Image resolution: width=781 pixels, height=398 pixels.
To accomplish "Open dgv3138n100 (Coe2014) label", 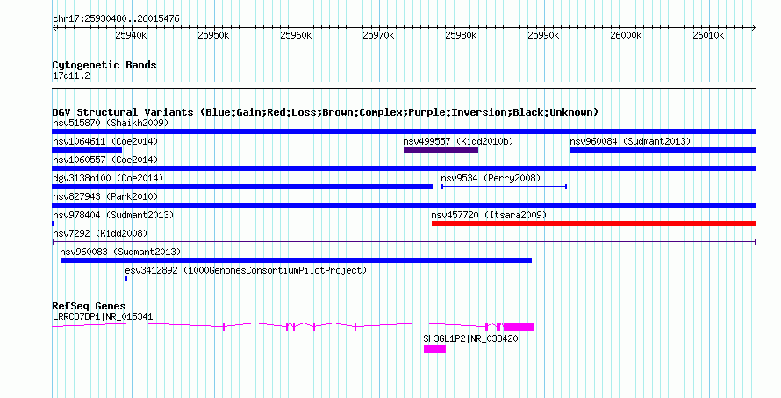I will tap(108, 178).
